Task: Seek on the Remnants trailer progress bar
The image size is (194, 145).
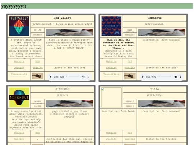Action: coord(165,77)
